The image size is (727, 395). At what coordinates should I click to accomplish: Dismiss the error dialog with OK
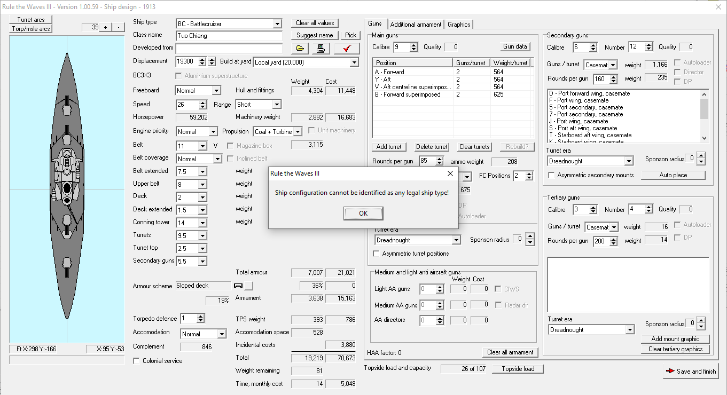pos(363,213)
